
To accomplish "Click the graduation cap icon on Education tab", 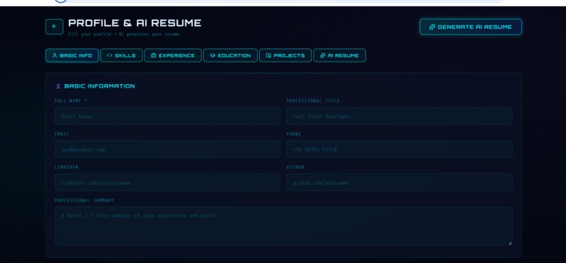I will click(213, 55).
